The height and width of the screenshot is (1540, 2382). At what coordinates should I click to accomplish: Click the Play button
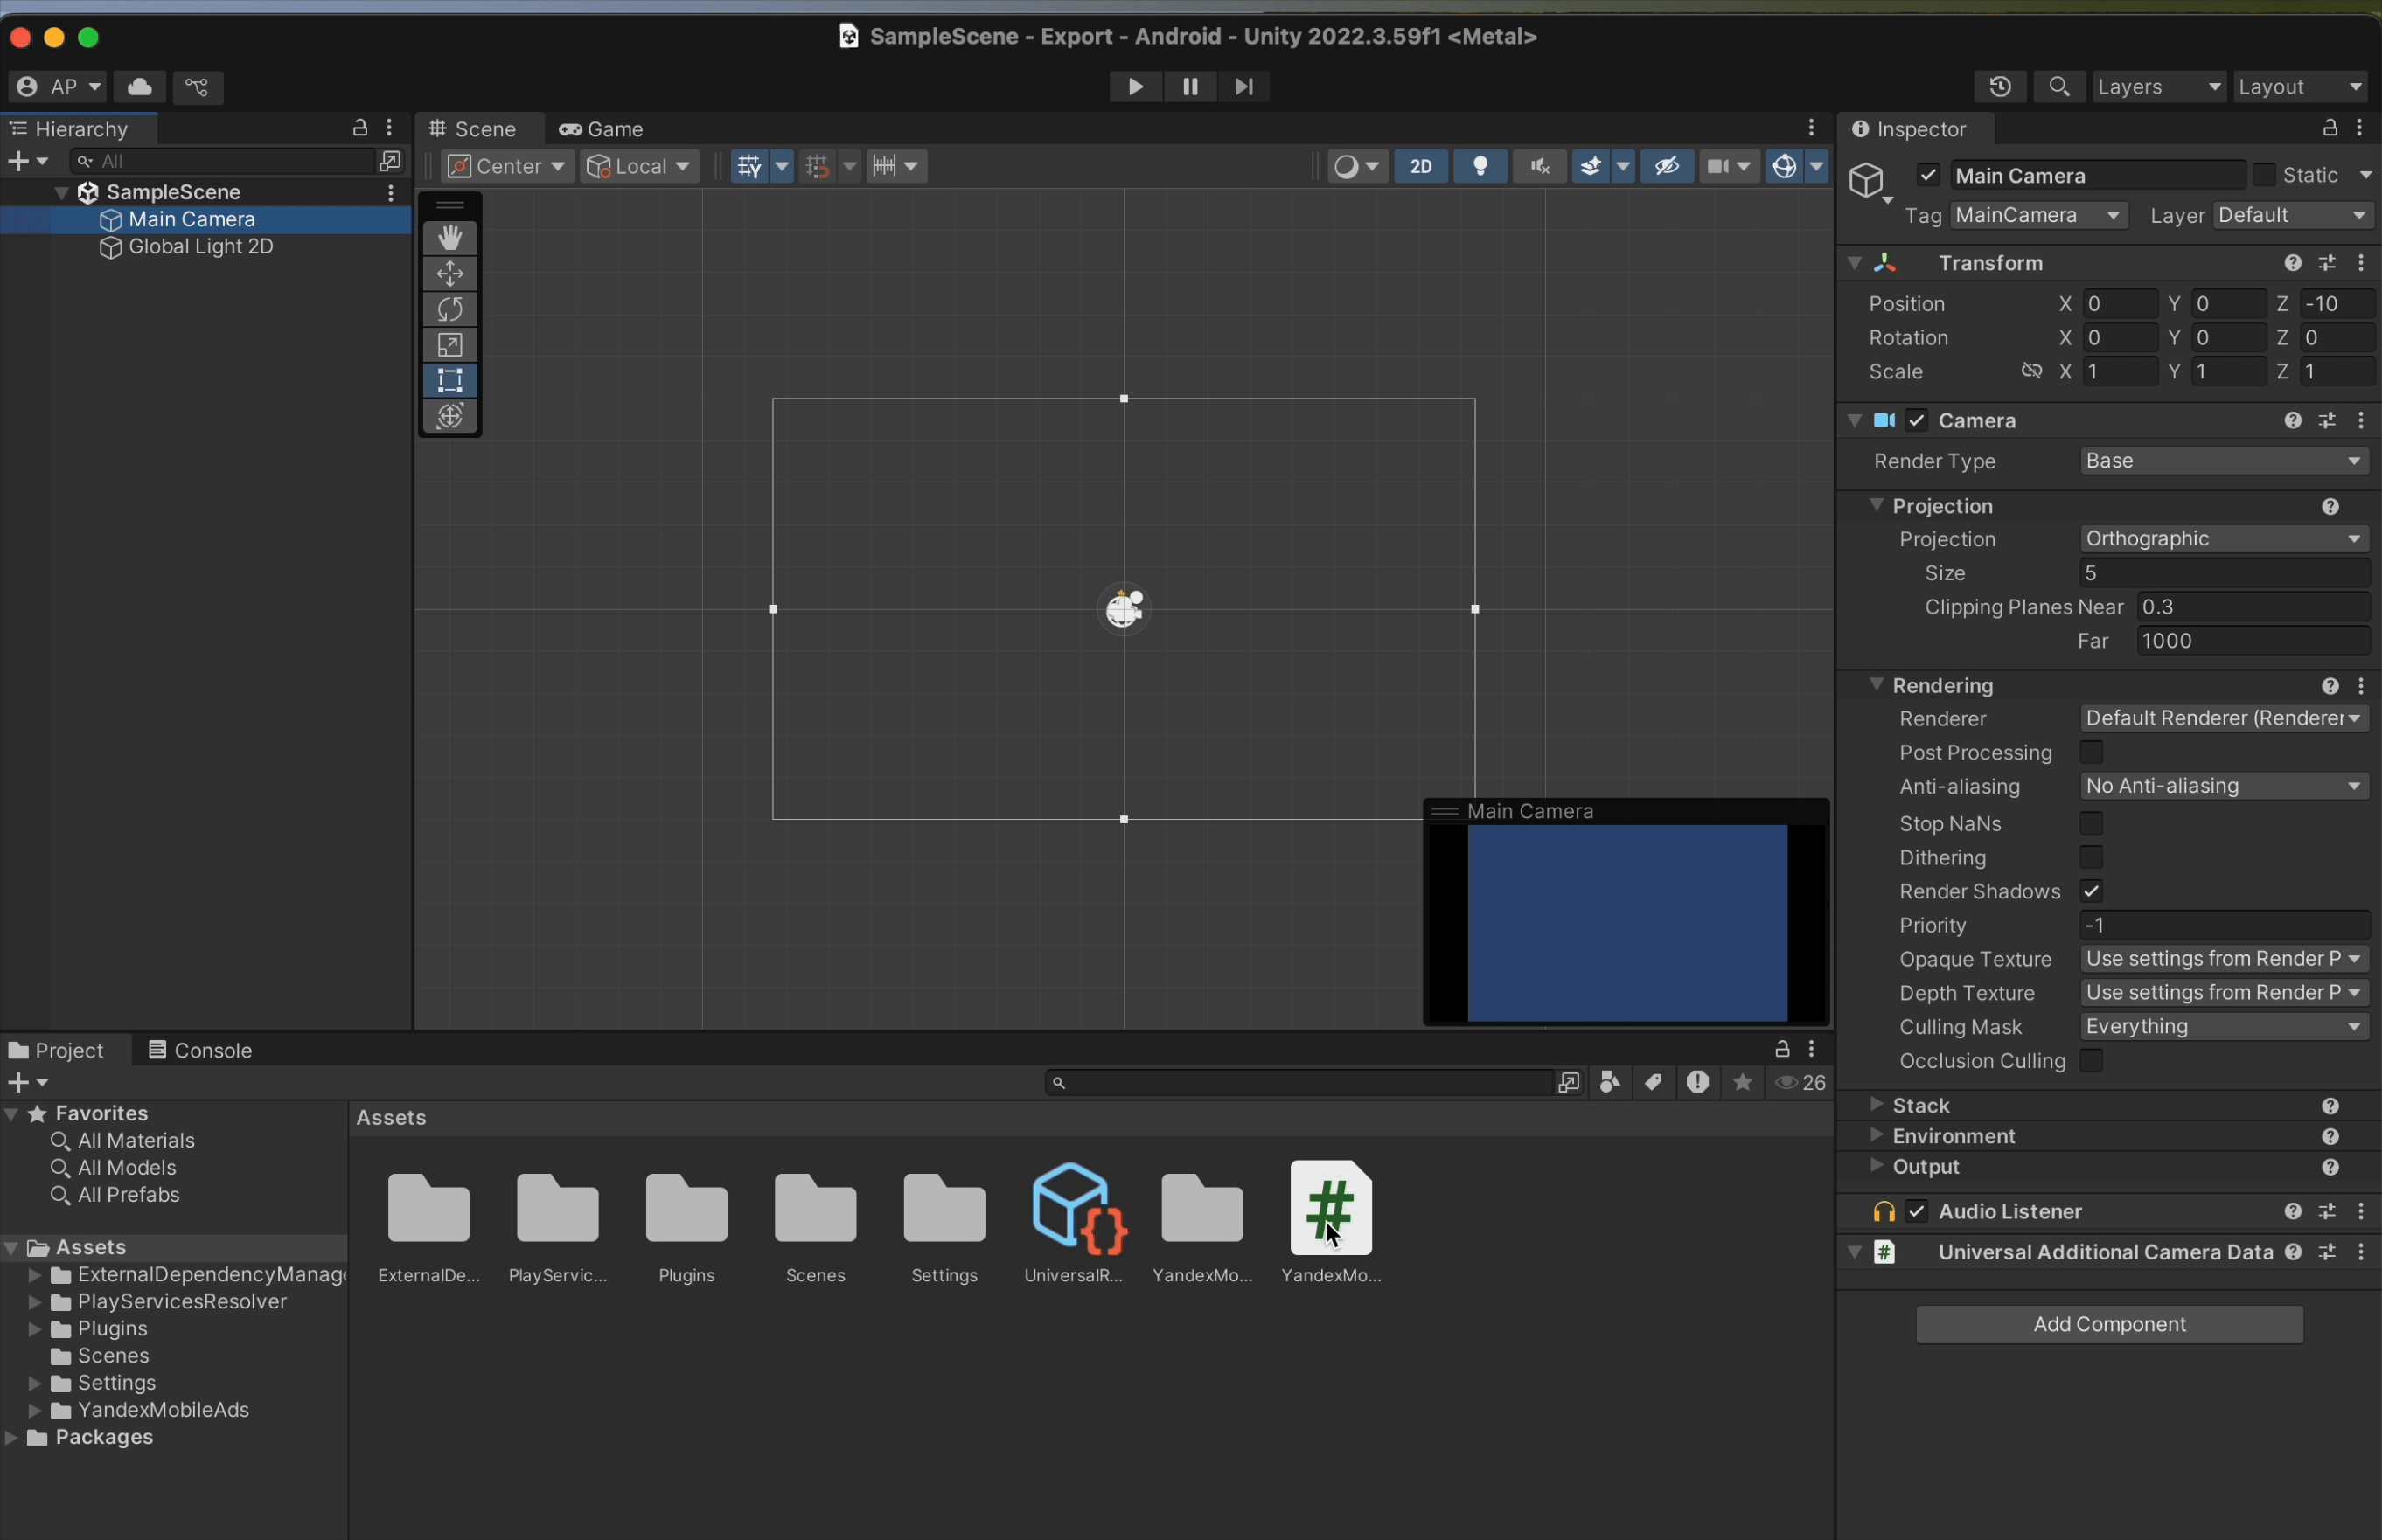(x=1134, y=87)
